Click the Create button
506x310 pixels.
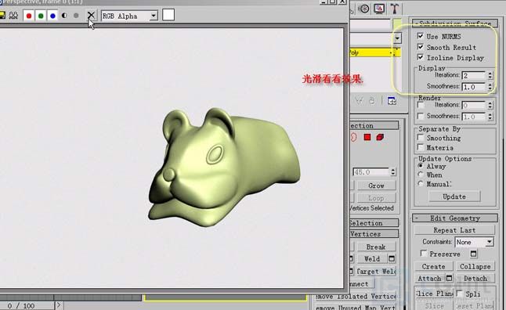pyautogui.click(x=433, y=266)
